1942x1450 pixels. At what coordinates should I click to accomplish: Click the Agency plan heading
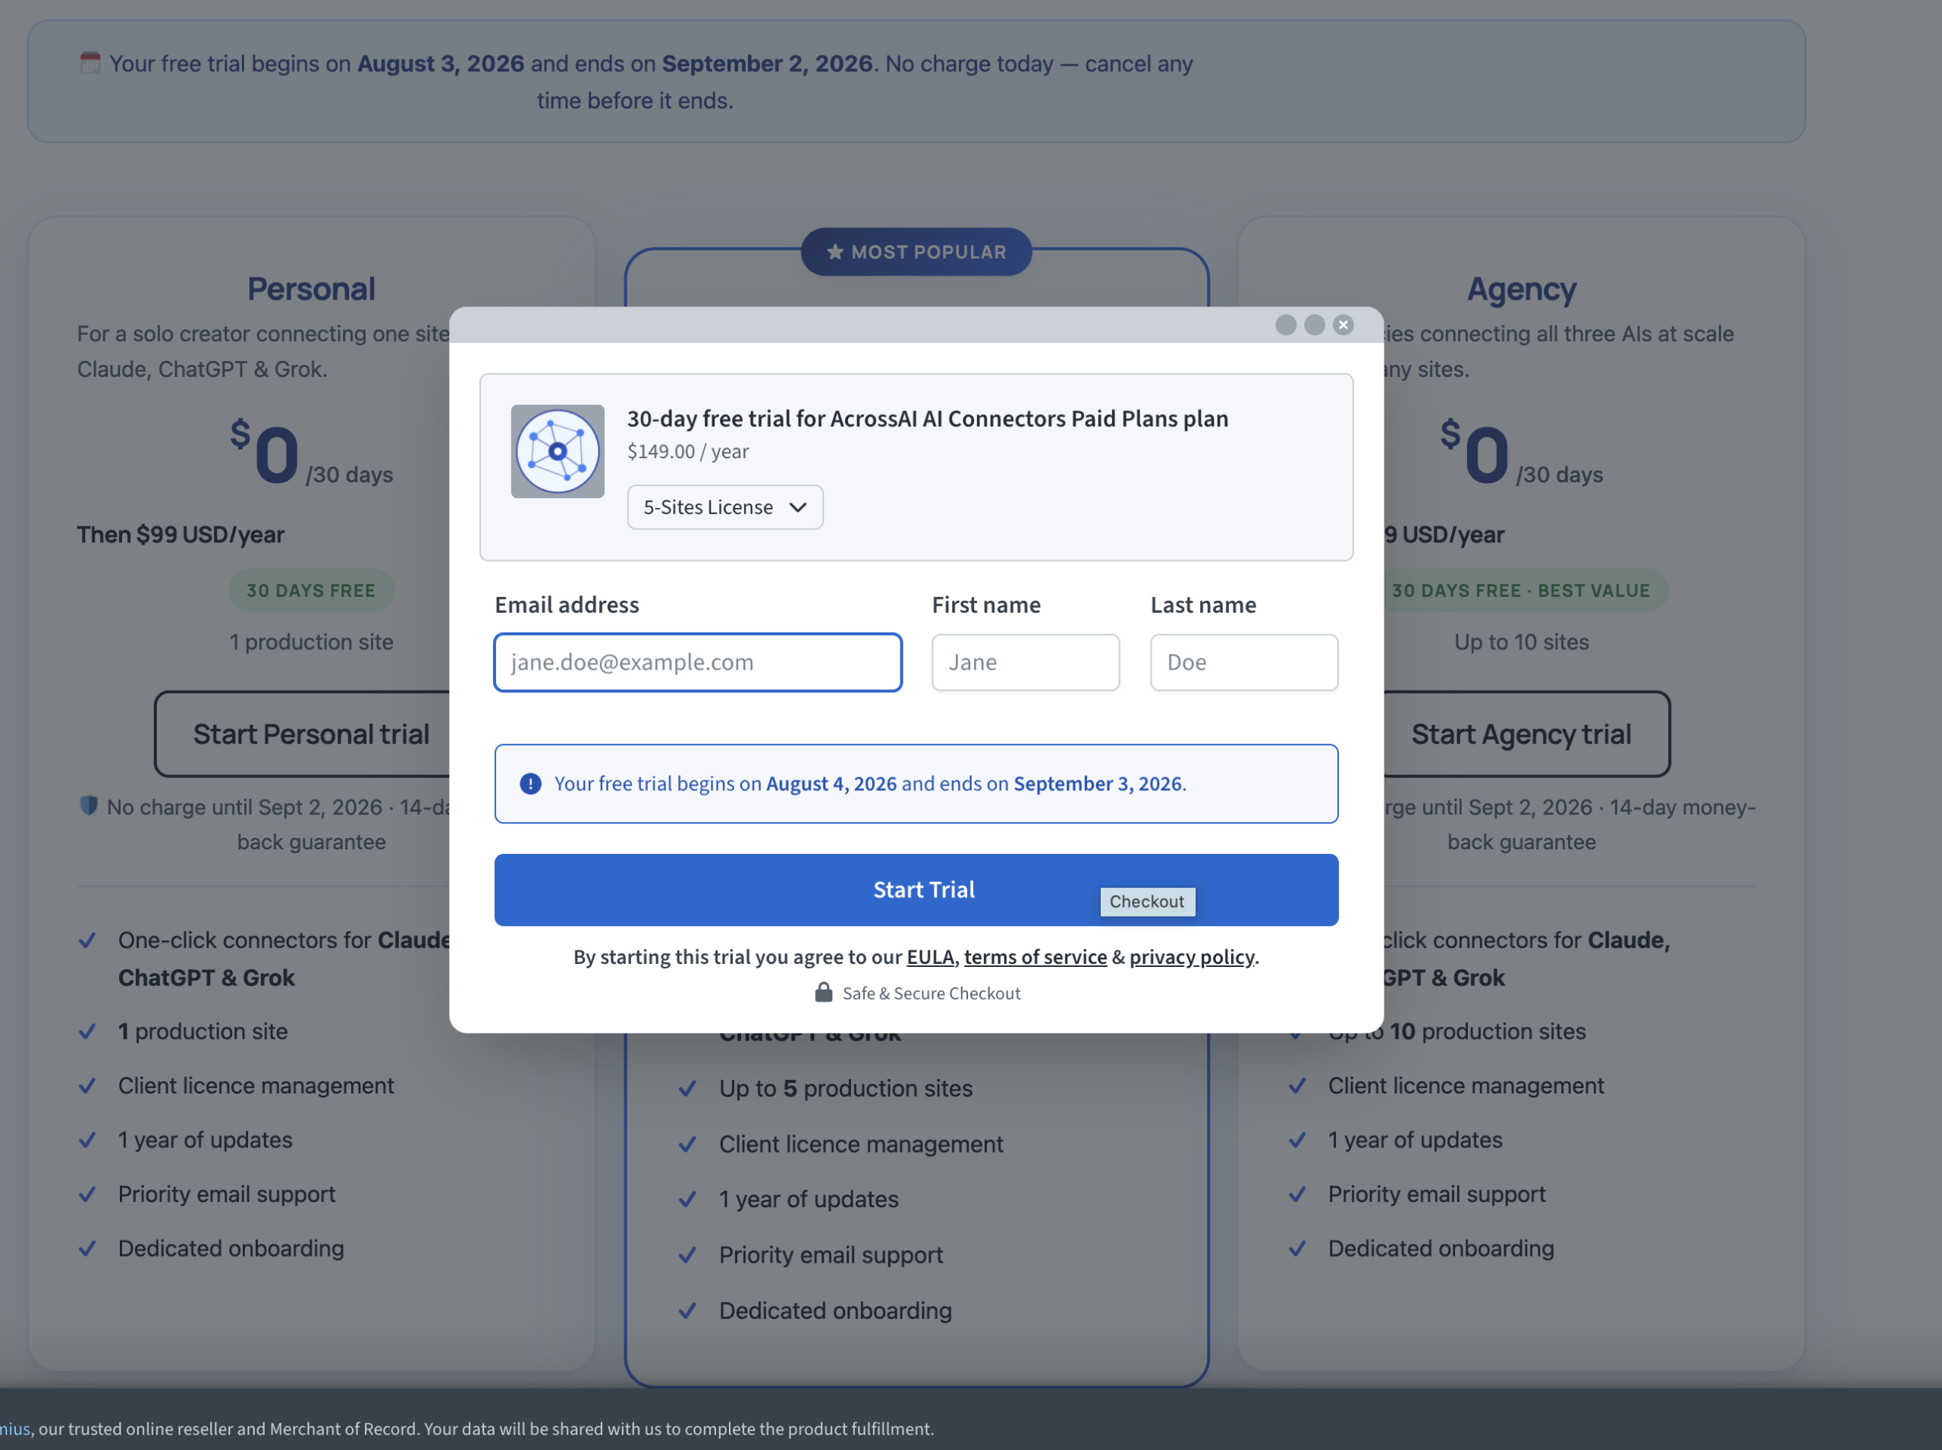click(1522, 289)
